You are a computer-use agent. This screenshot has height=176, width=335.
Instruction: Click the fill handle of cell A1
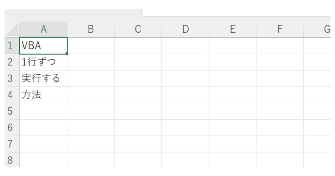[67, 54]
